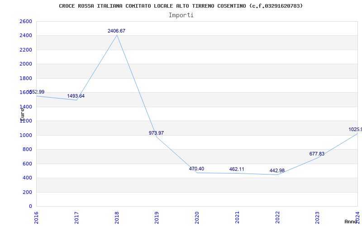Click the 1025.9 data label at 2024
This screenshot has height=226, width=362.
pos(355,130)
